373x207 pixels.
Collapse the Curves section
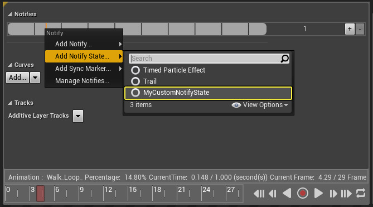[9, 65]
